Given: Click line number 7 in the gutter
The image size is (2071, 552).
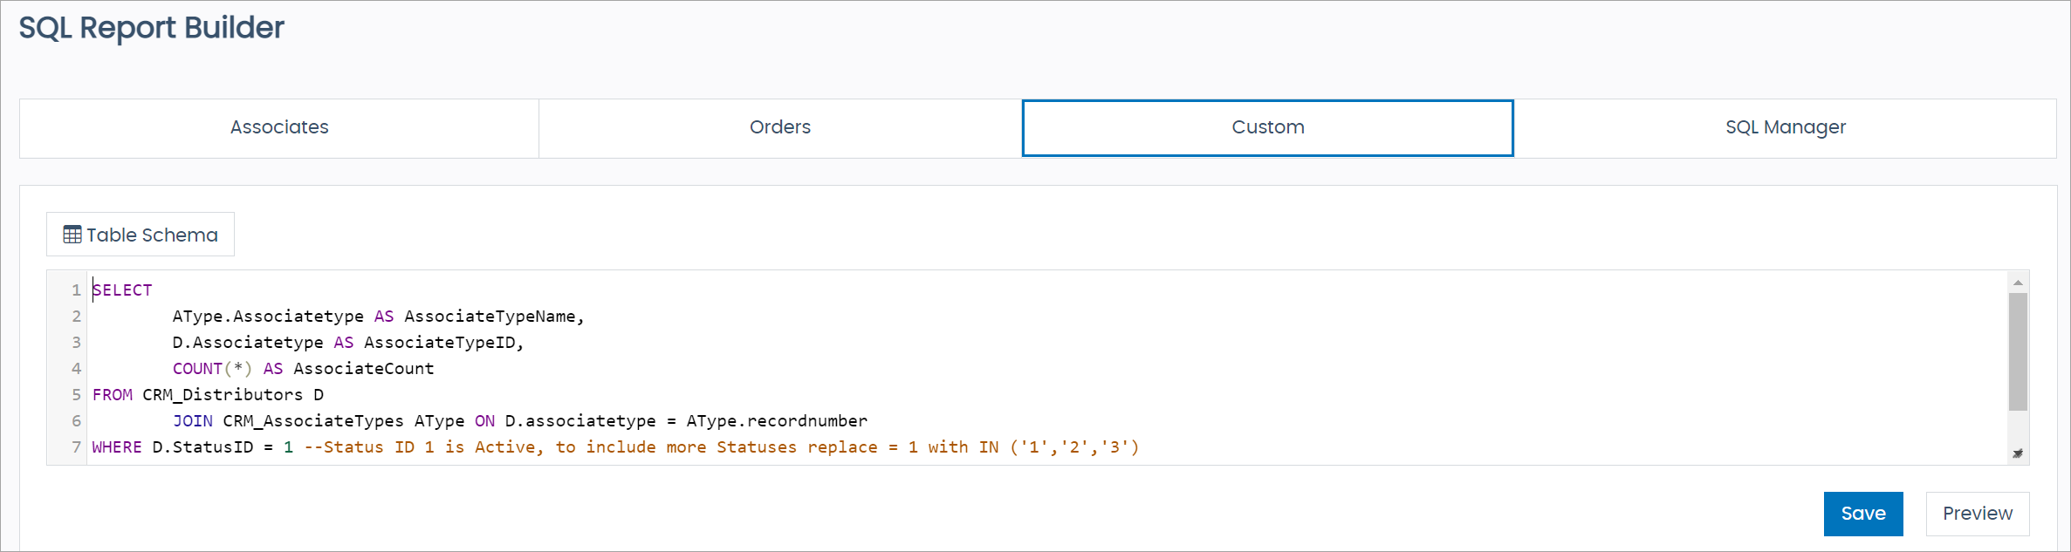Looking at the screenshot, I should [x=76, y=447].
